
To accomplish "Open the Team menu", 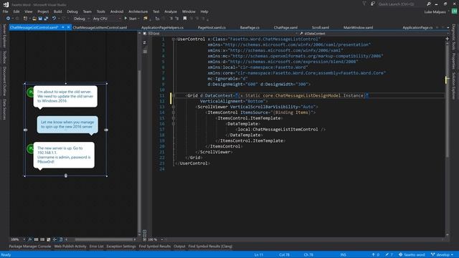I will pyautogui.click(x=87, y=11).
